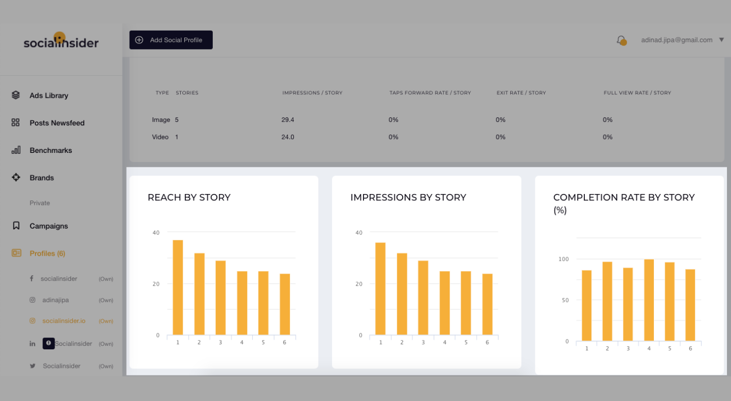The width and height of the screenshot is (731, 401).
Task: Click bar 3 in Impressions by Story chart
Action: coord(423,298)
